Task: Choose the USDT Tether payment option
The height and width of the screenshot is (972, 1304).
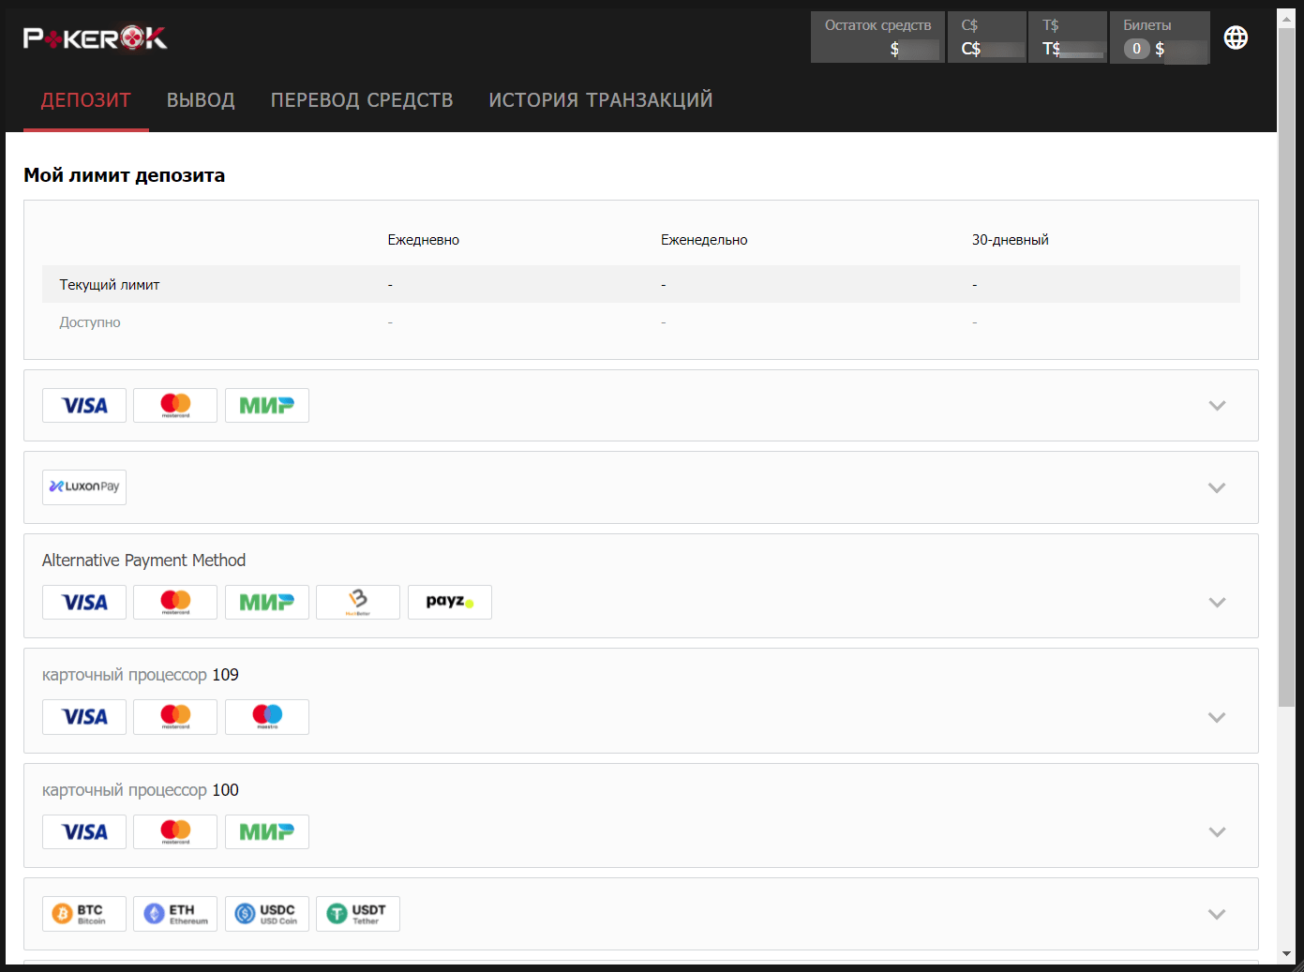Action: coord(358,914)
